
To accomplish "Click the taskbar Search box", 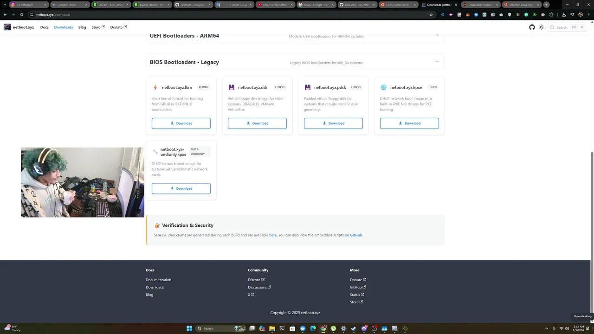I will pyautogui.click(x=220, y=328).
